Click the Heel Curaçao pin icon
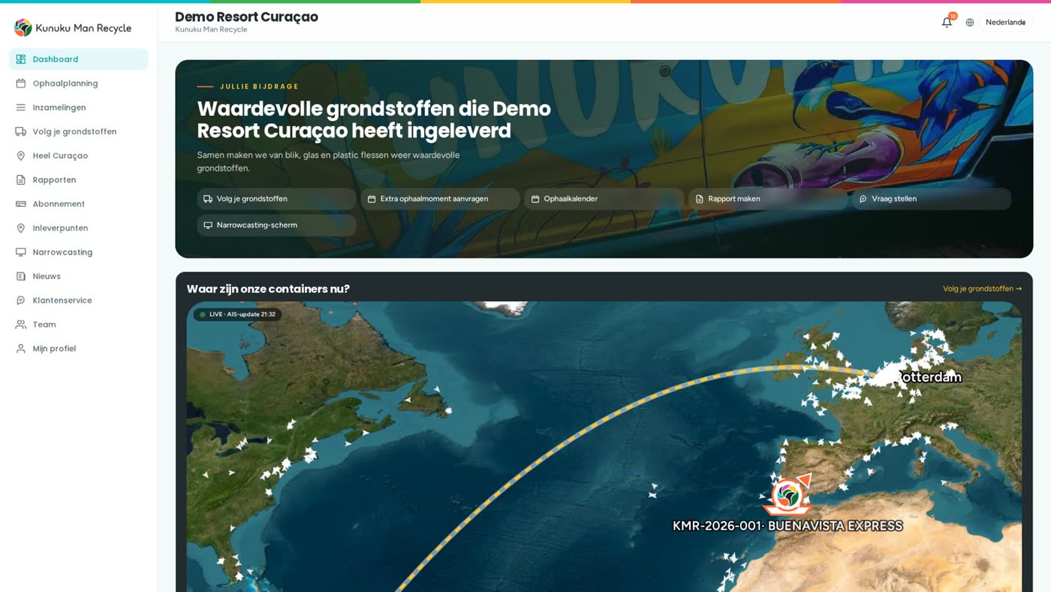The image size is (1051, 592). coord(21,156)
